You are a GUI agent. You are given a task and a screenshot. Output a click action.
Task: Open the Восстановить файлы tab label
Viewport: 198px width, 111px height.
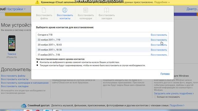(x=44, y=17)
